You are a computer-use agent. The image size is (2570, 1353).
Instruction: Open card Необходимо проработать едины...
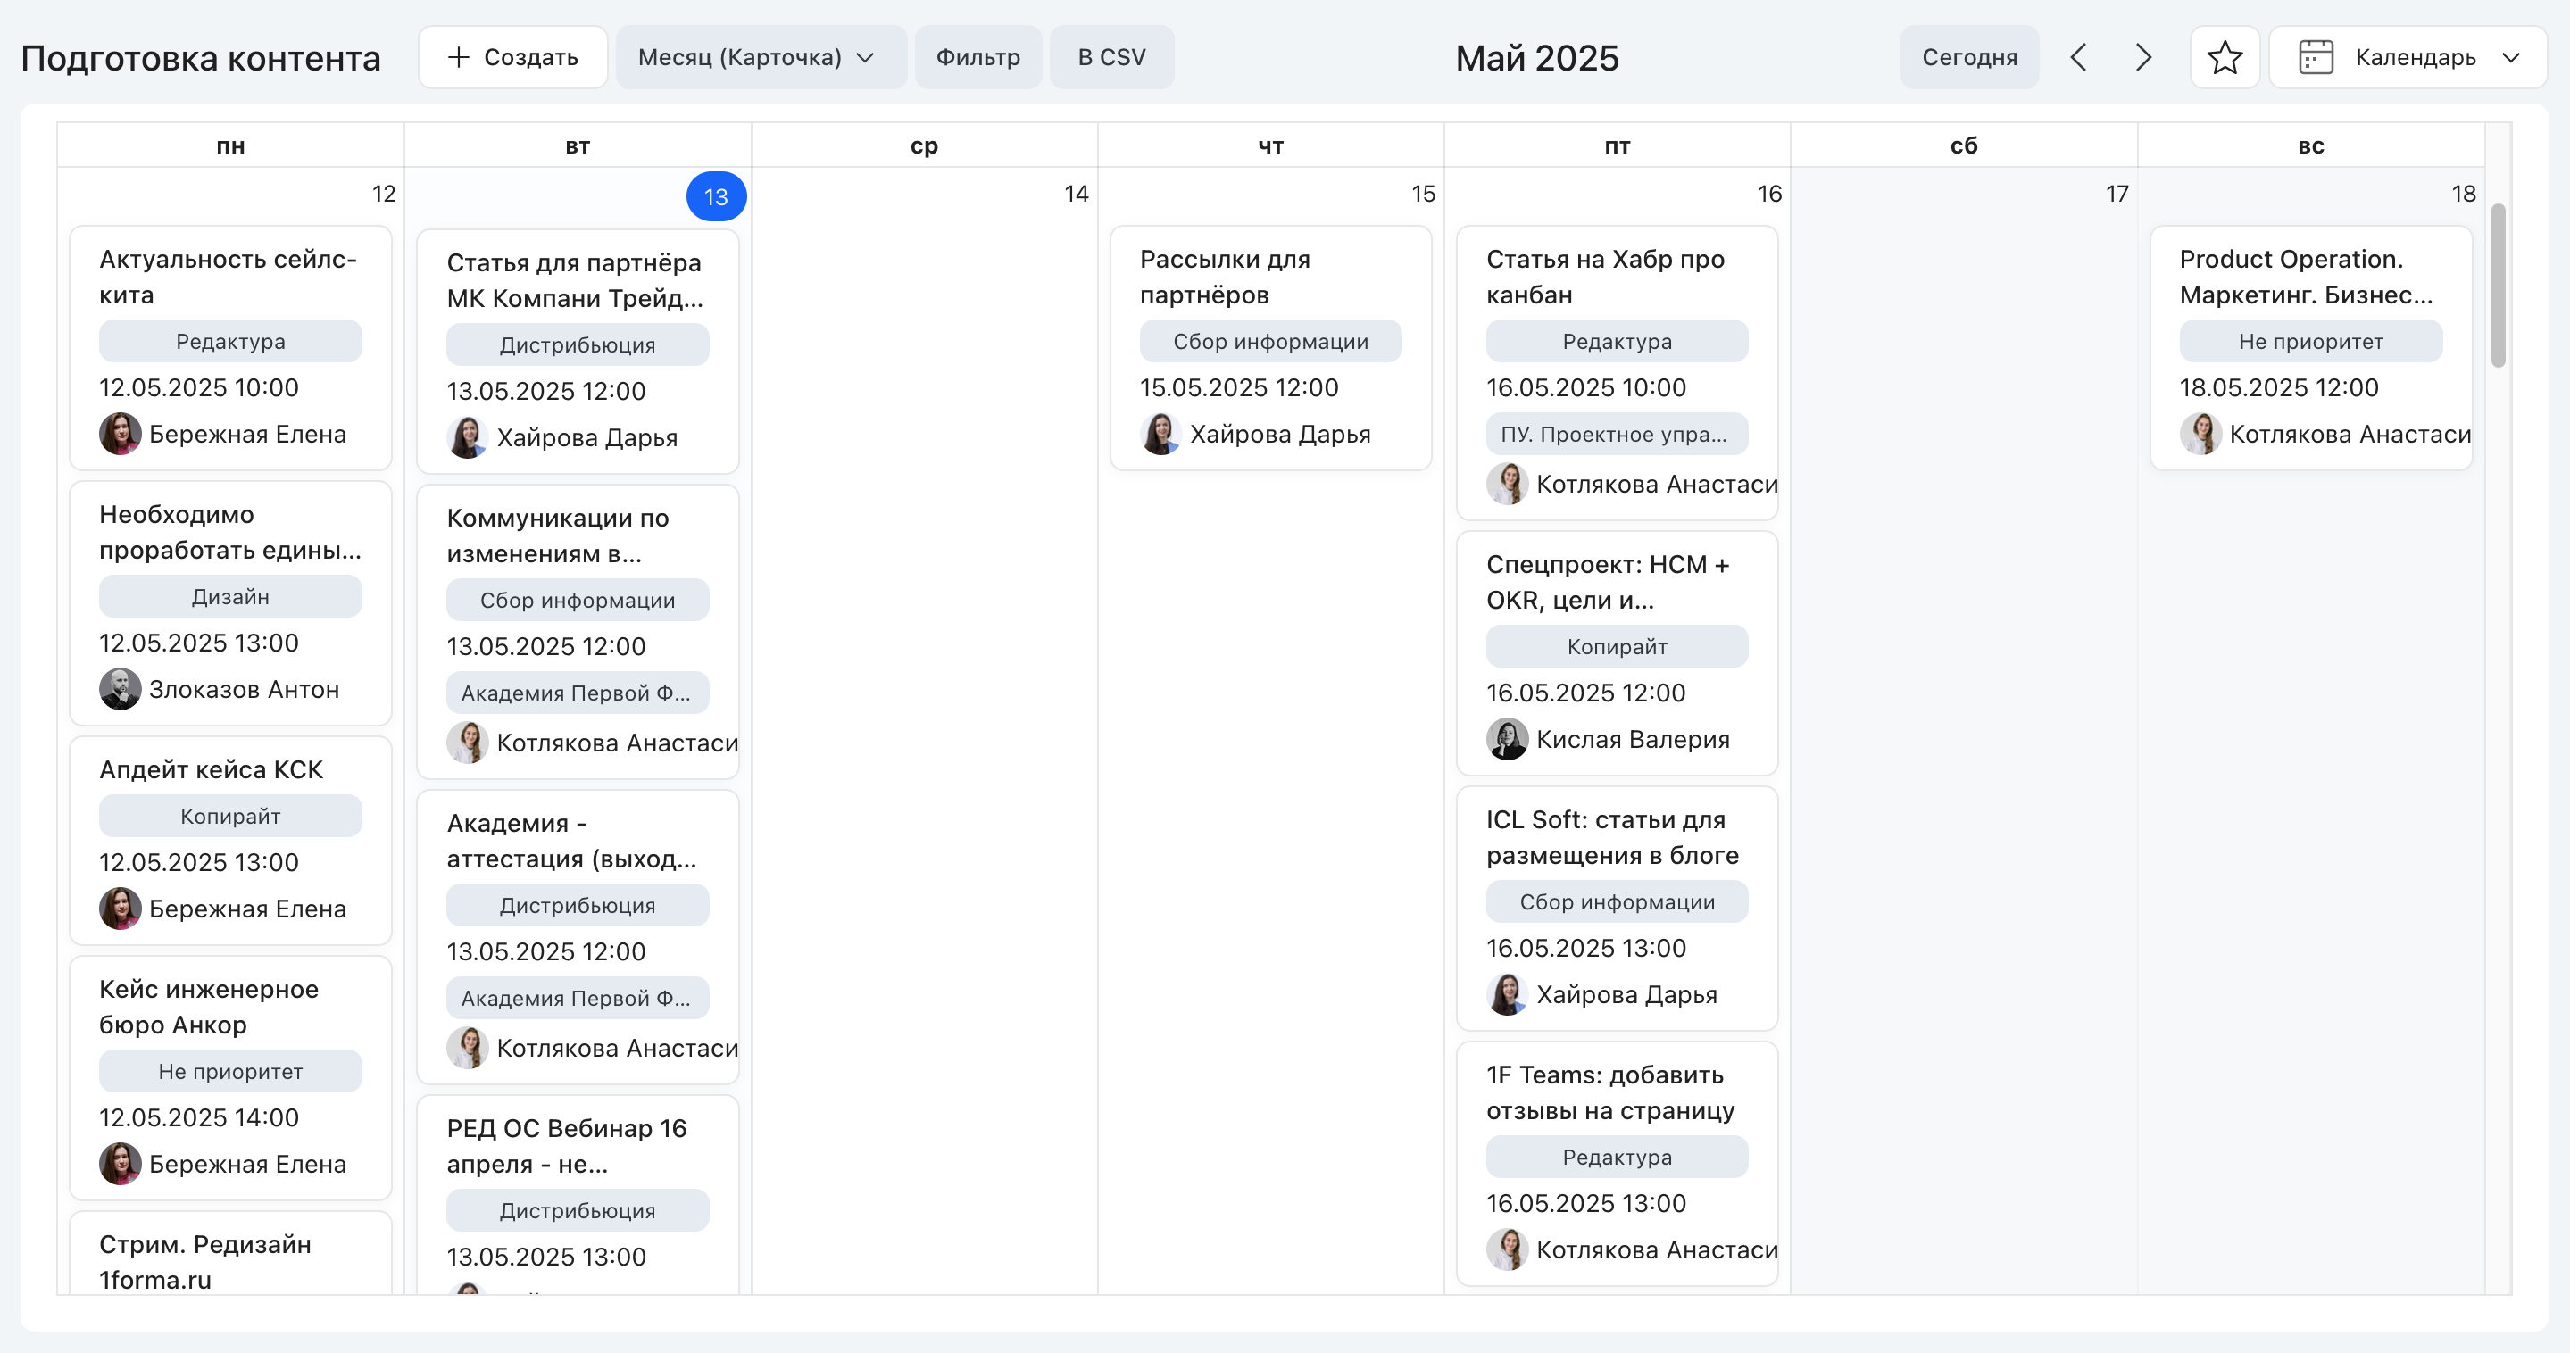(230, 602)
